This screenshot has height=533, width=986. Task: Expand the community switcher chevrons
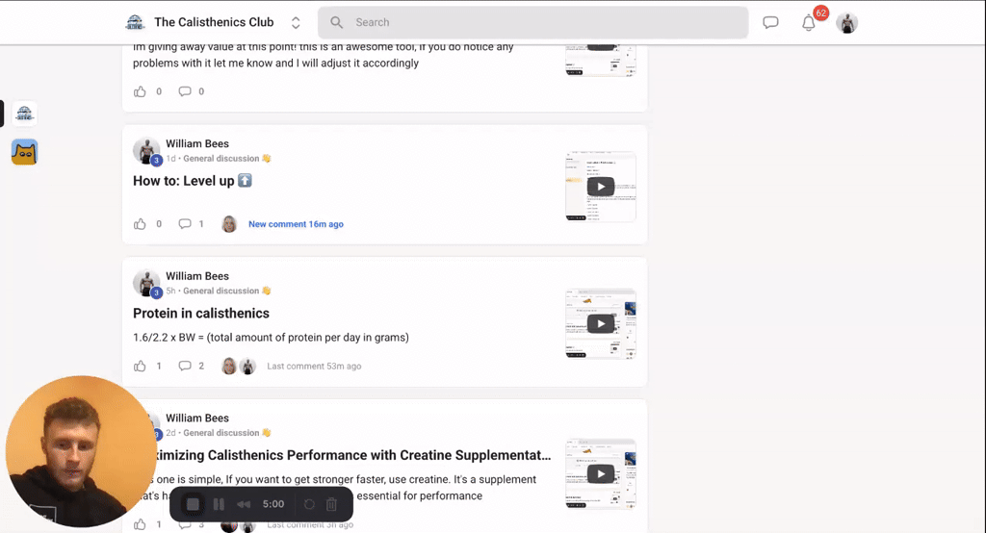(296, 23)
